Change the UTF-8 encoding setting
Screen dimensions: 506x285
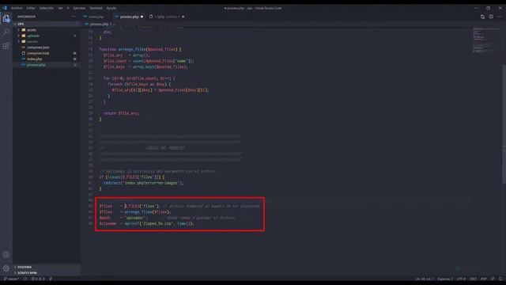point(461,279)
